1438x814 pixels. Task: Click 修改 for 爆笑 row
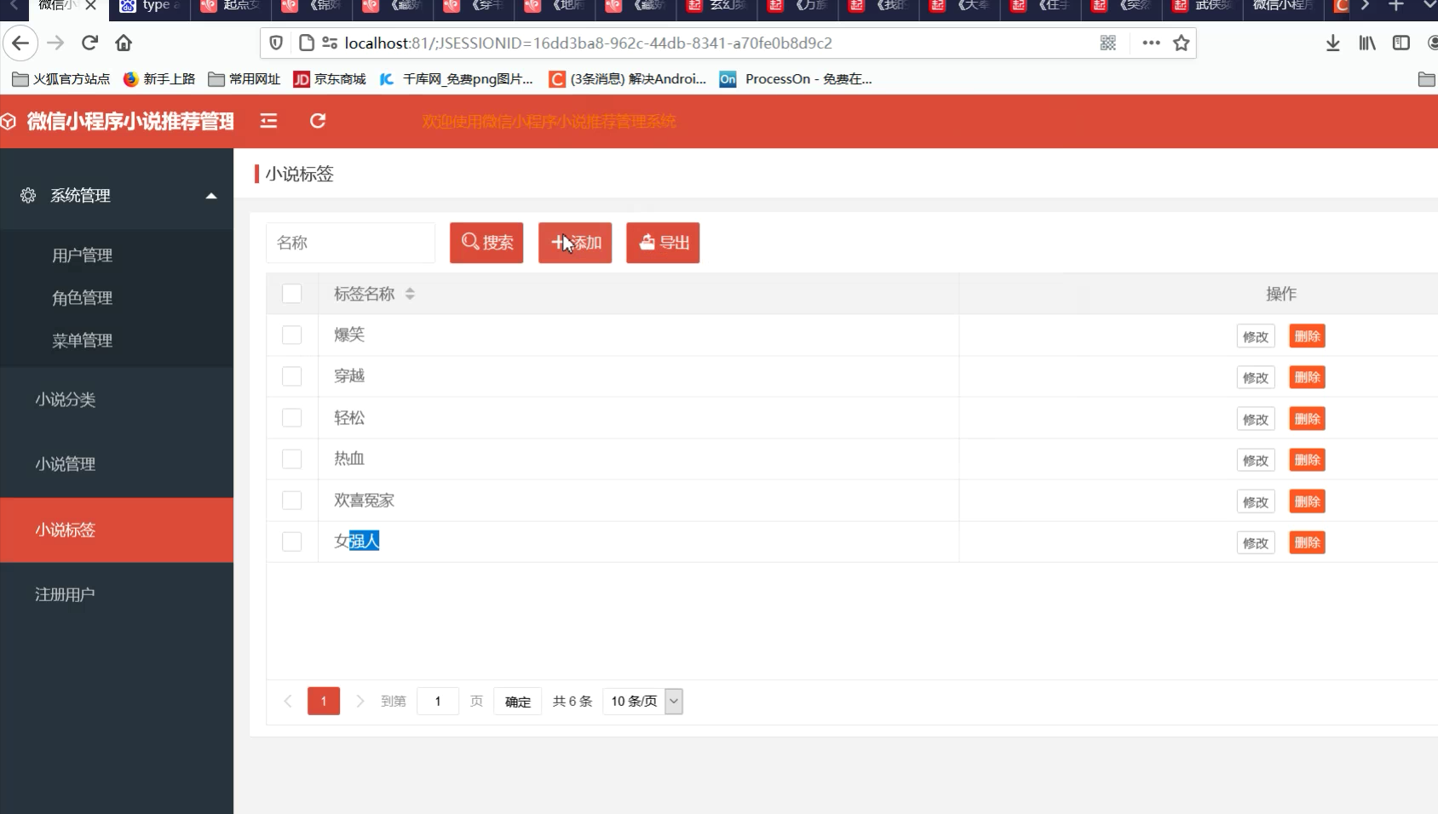[x=1256, y=336]
